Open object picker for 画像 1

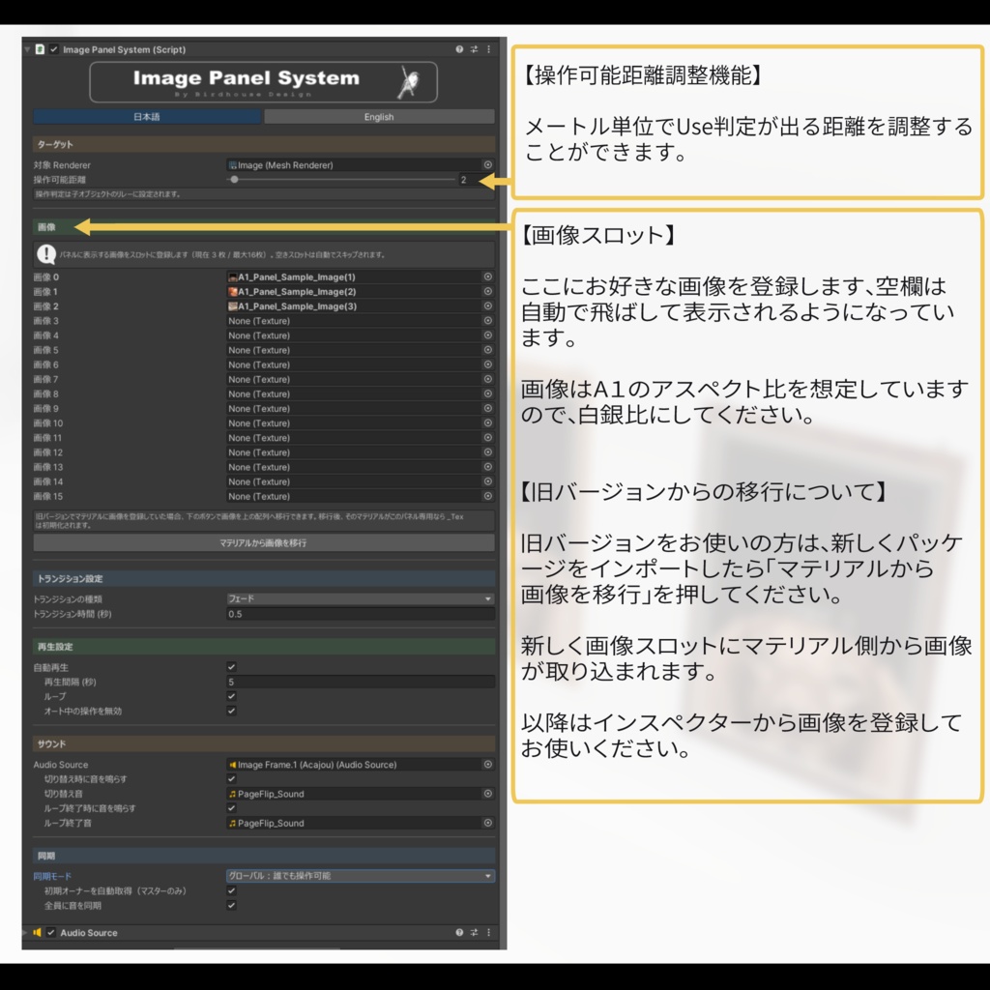(x=488, y=291)
